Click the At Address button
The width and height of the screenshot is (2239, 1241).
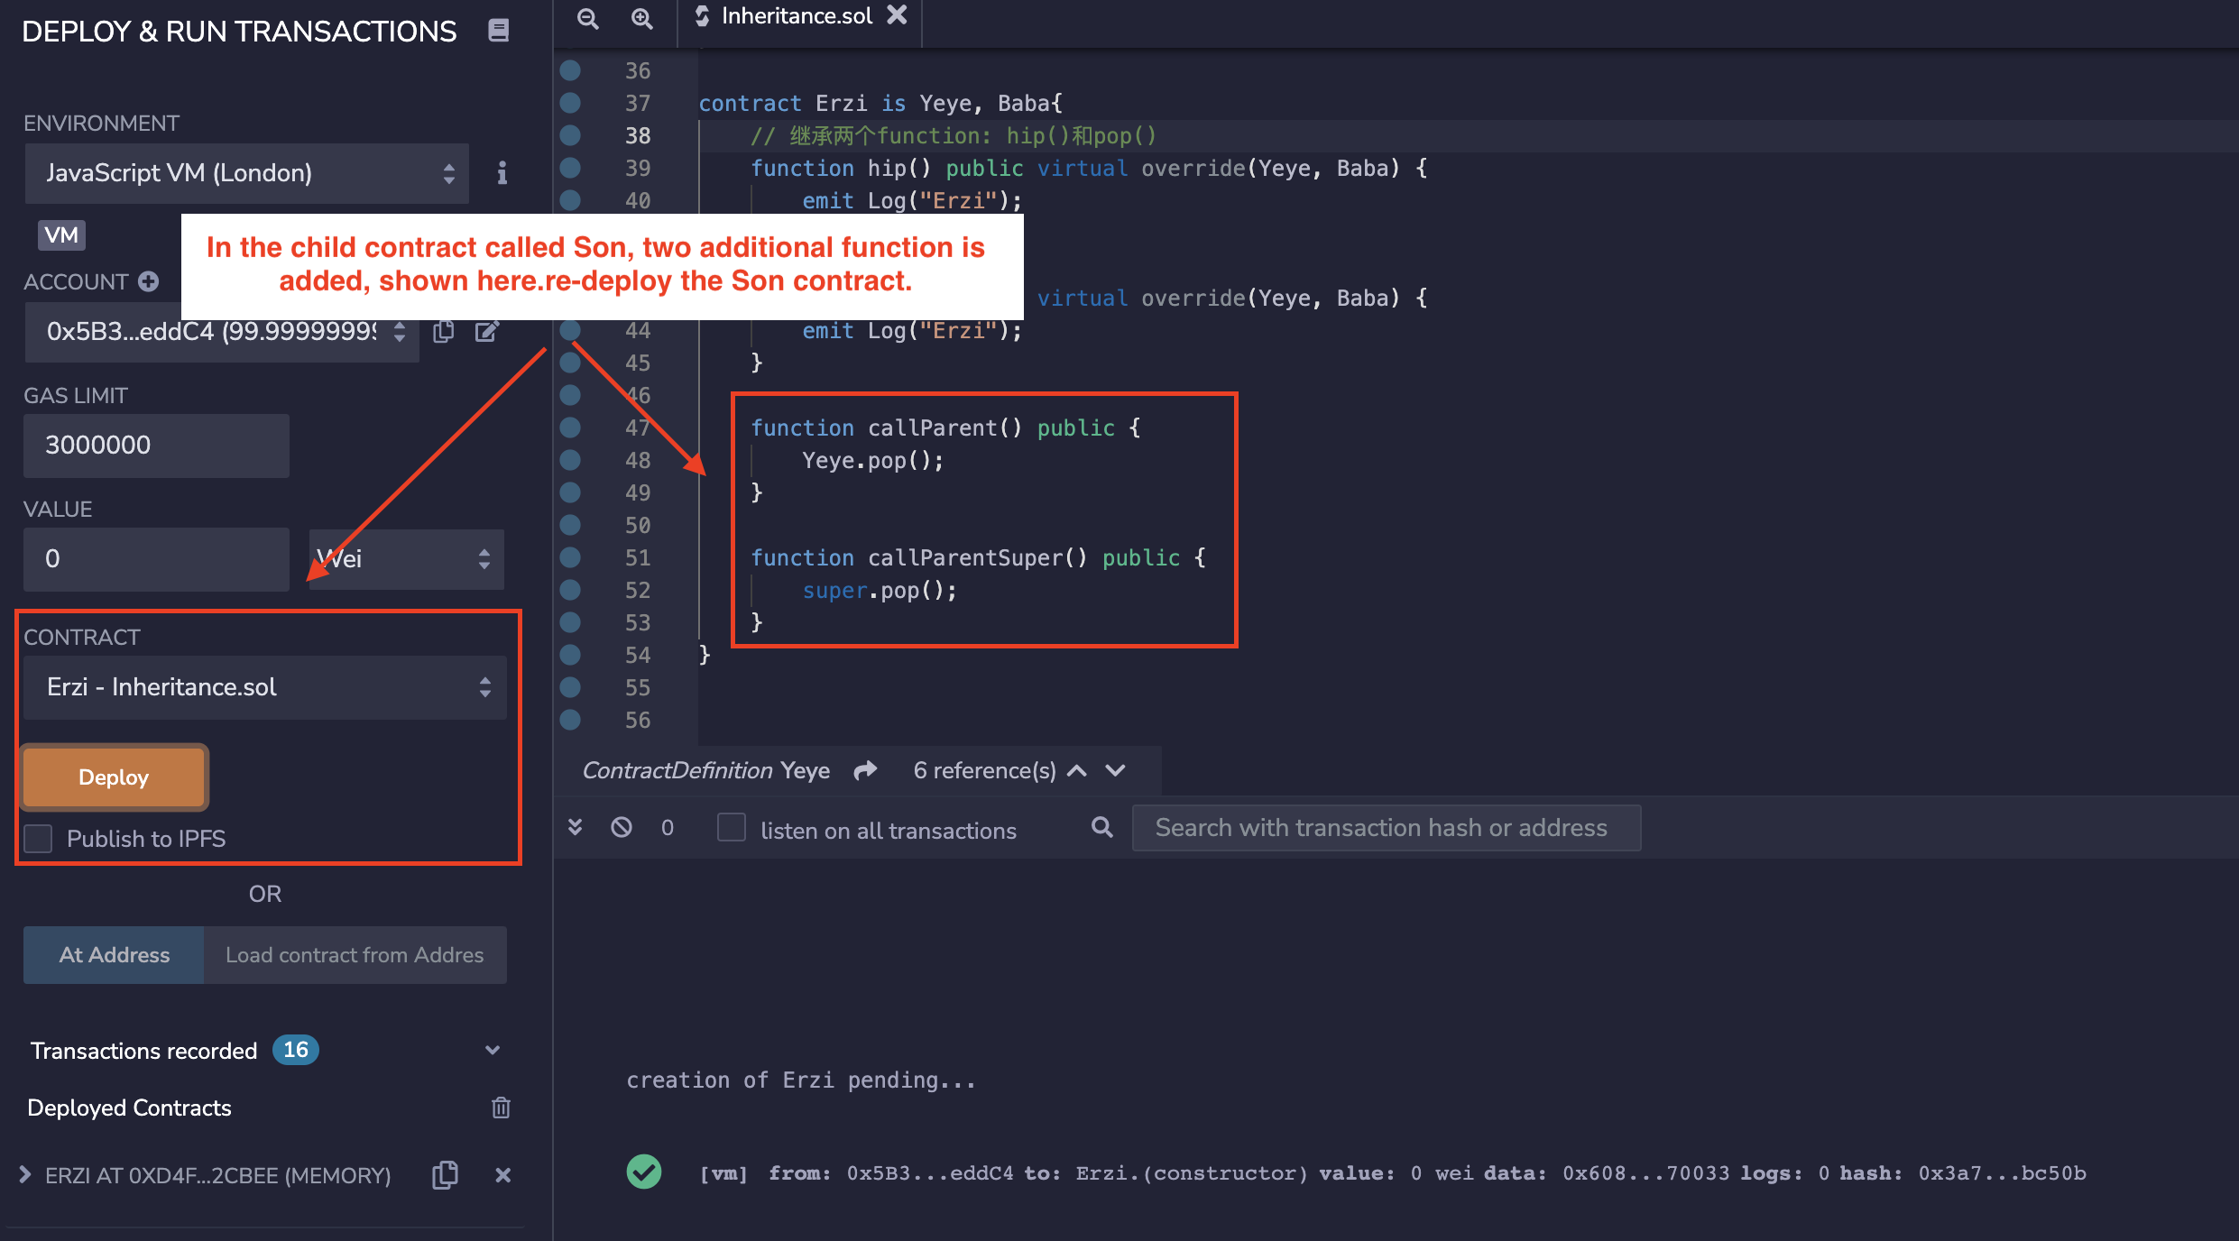click(x=114, y=955)
